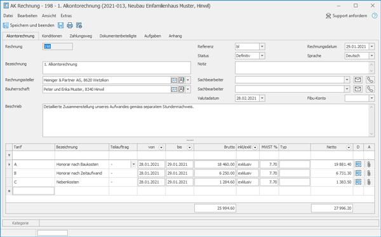Open the inkl/exkl column filter dropdown

pyautogui.click(x=255, y=147)
